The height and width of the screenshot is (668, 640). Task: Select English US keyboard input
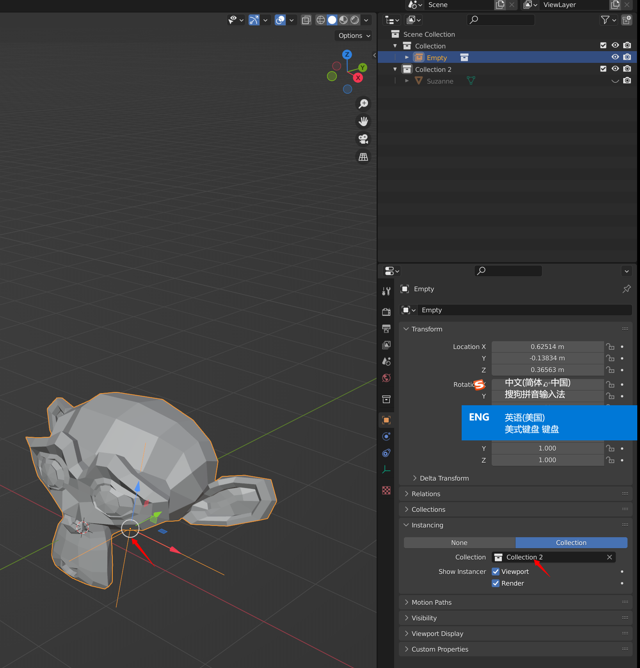(549, 423)
